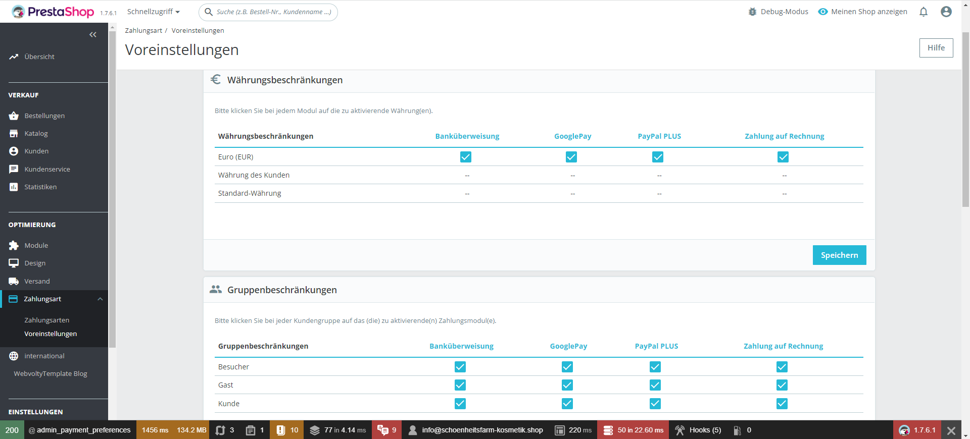The image size is (970, 439).
Task: Click the eye icon for shop view
Action: click(x=823, y=12)
